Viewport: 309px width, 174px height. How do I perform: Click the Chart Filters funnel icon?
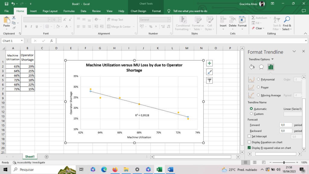click(x=209, y=80)
